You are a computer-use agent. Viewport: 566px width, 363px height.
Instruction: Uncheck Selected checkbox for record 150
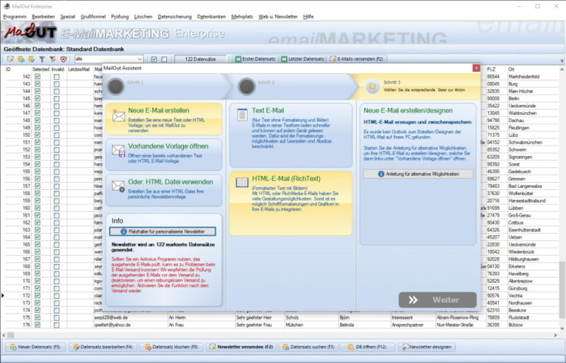37,135
